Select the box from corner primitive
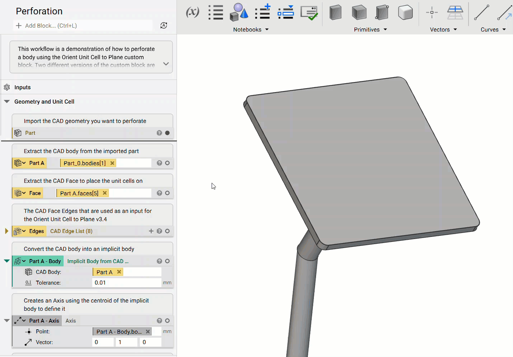Image resolution: width=513 pixels, height=357 pixels. (382, 13)
